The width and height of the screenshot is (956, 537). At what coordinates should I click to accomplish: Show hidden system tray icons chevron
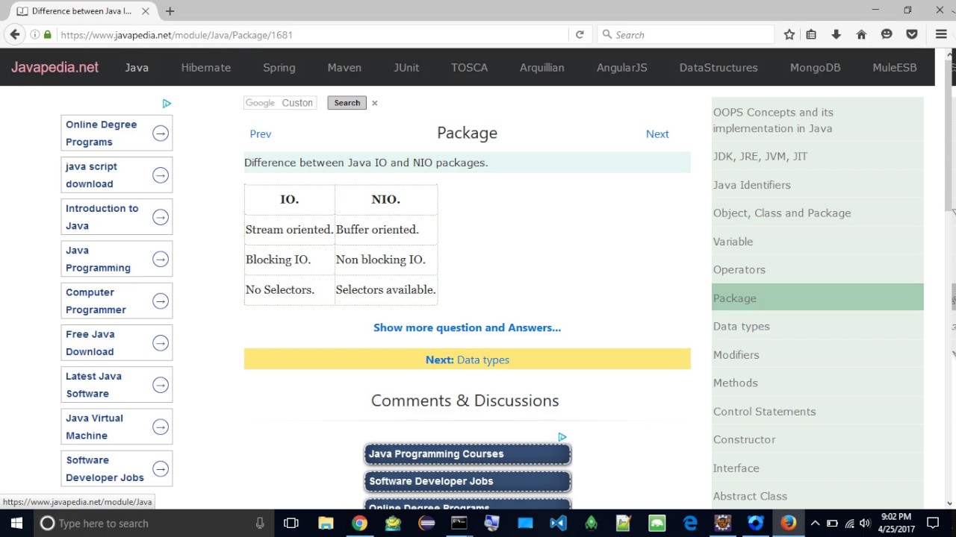click(x=815, y=524)
